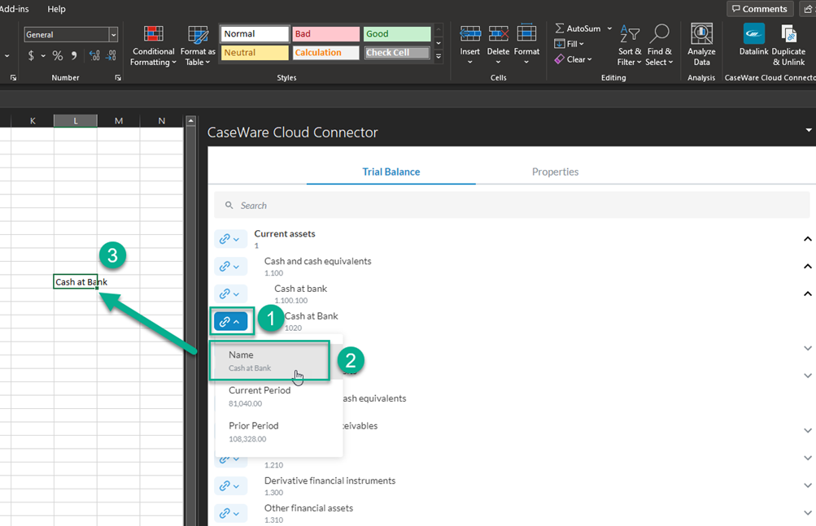
Task: Apply accounting number format
Action: point(31,55)
